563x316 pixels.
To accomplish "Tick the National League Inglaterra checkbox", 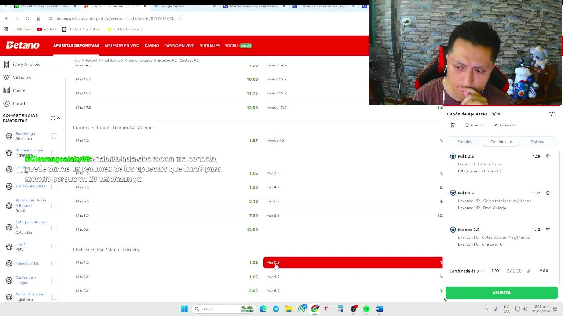I will point(54,297).
